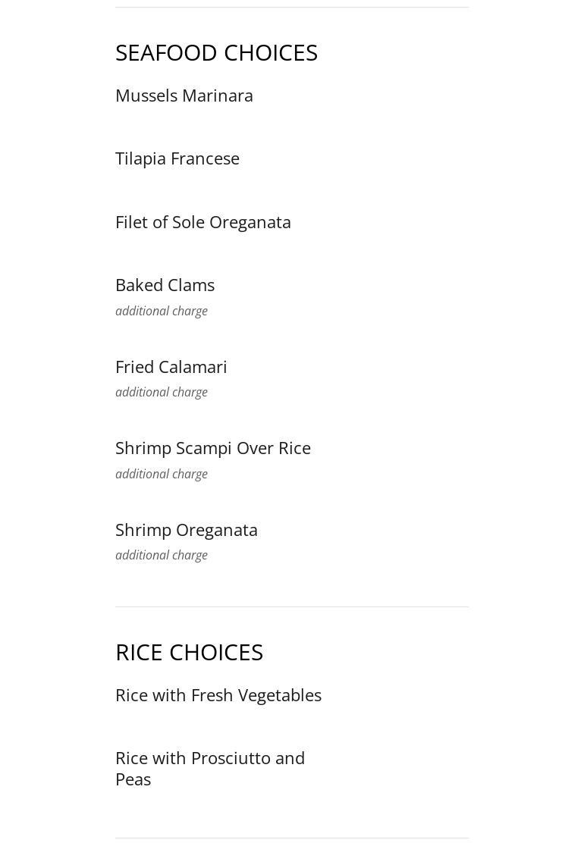Click the additional charge note under Baked Clams

tap(162, 311)
